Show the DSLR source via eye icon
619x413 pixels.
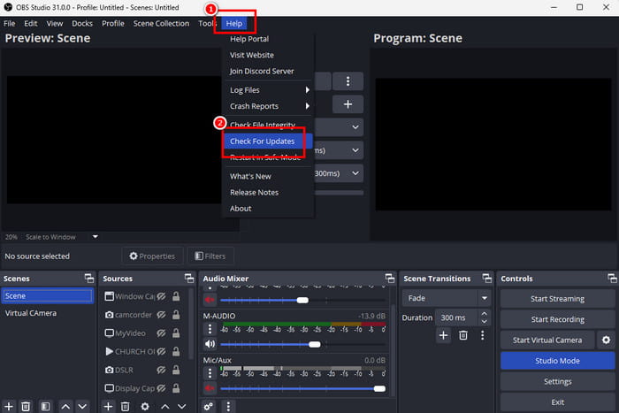coord(162,370)
